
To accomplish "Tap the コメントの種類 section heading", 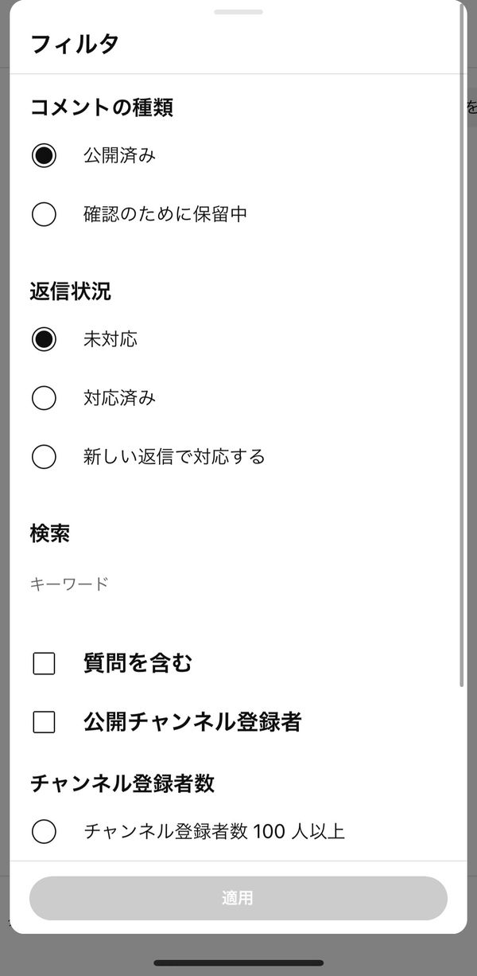I will (102, 107).
